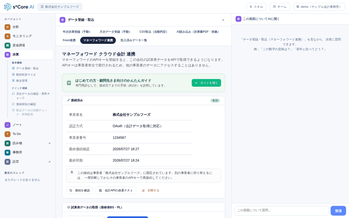Switch to 投入済みデータ一覧 tab
The width and height of the screenshot is (349, 218).
[x=134, y=40]
